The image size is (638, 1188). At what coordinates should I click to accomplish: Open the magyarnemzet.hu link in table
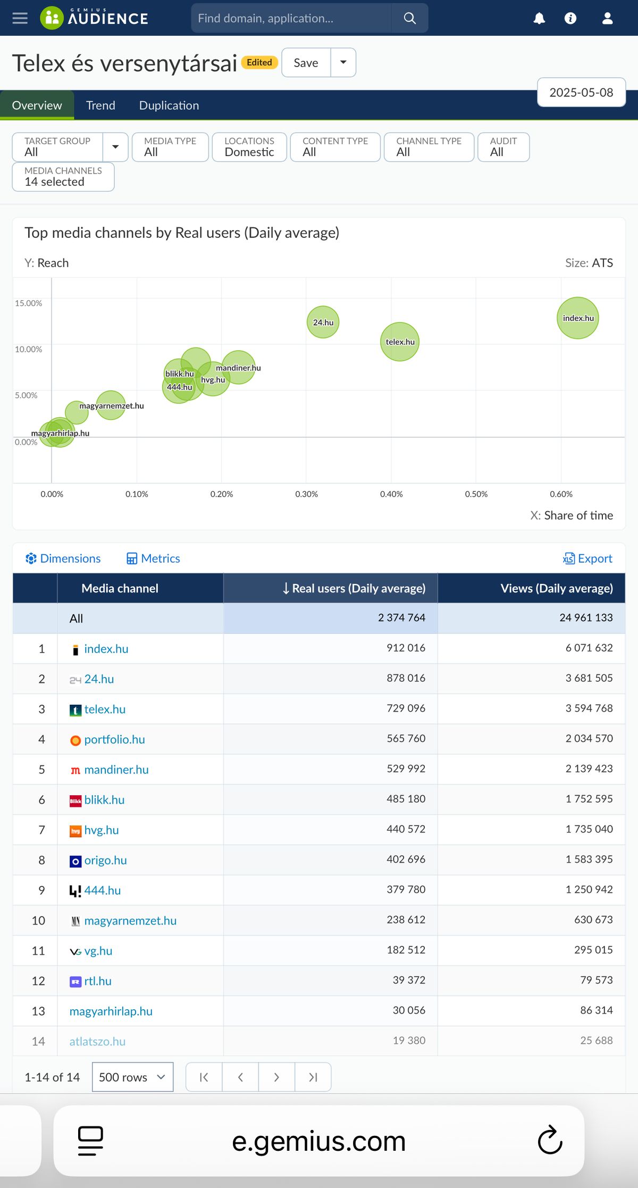pyautogui.click(x=130, y=921)
